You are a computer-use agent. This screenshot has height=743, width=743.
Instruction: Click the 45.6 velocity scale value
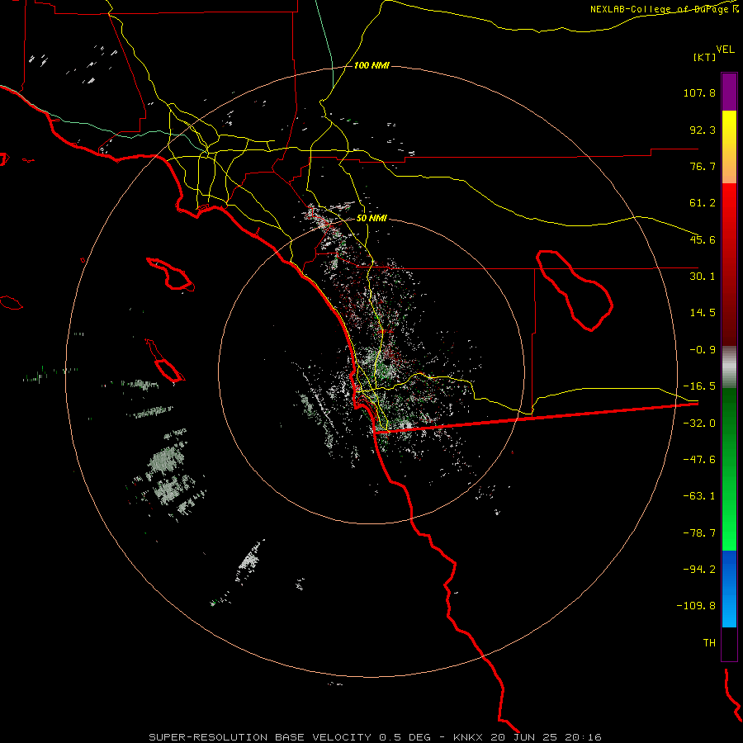pos(703,239)
